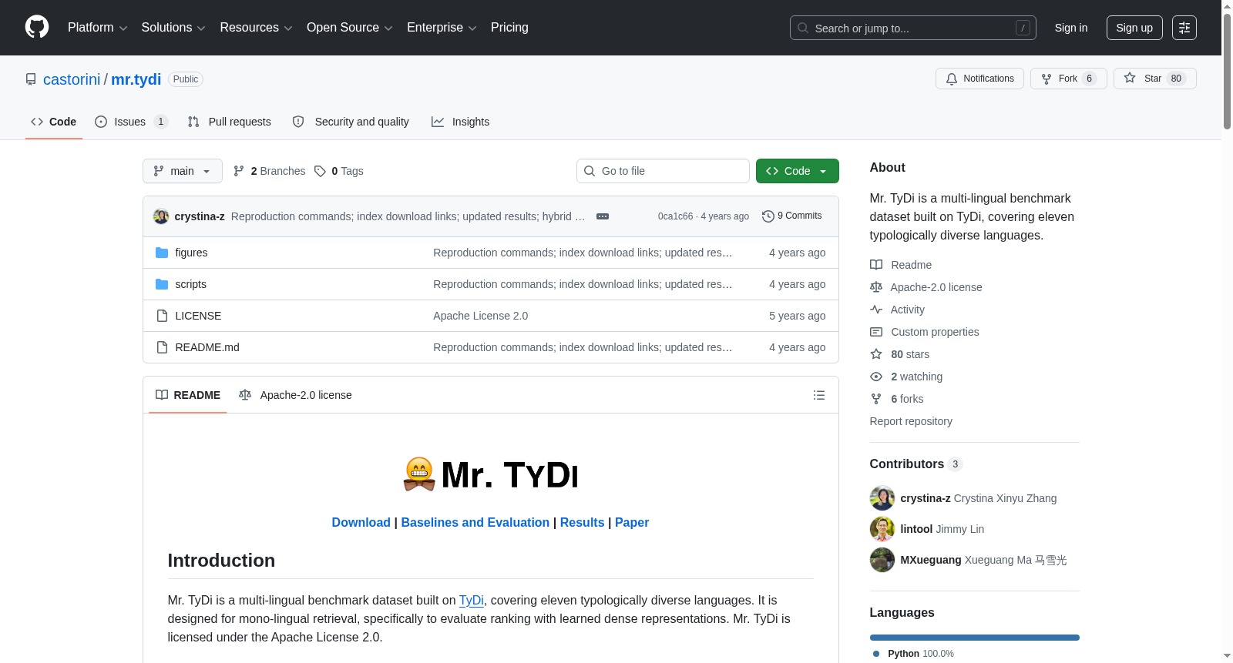The width and height of the screenshot is (1233, 663).
Task: Jump to the Results section link
Action: click(x=583, y=522)
